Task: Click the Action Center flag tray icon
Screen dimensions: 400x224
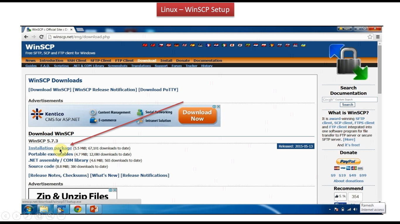Action: (x=336, y=209)
